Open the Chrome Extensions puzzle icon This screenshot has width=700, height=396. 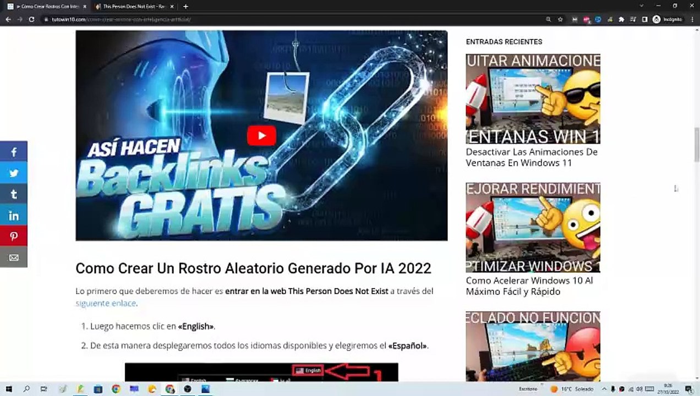click(x=621, y=19)
